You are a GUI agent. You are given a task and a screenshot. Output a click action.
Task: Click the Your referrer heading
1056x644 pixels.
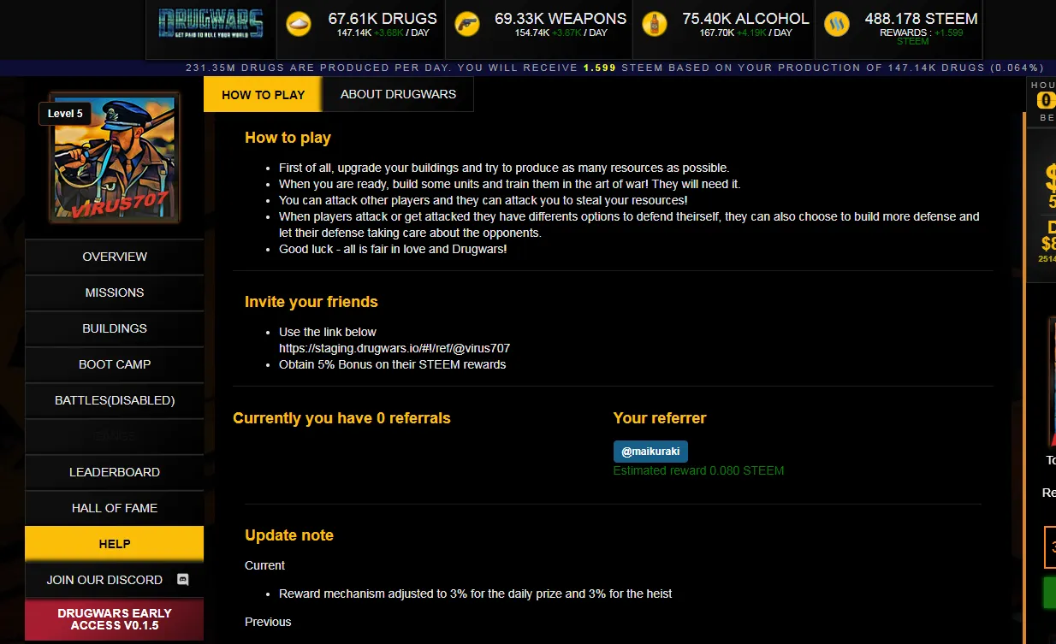[x=660, y=418]
